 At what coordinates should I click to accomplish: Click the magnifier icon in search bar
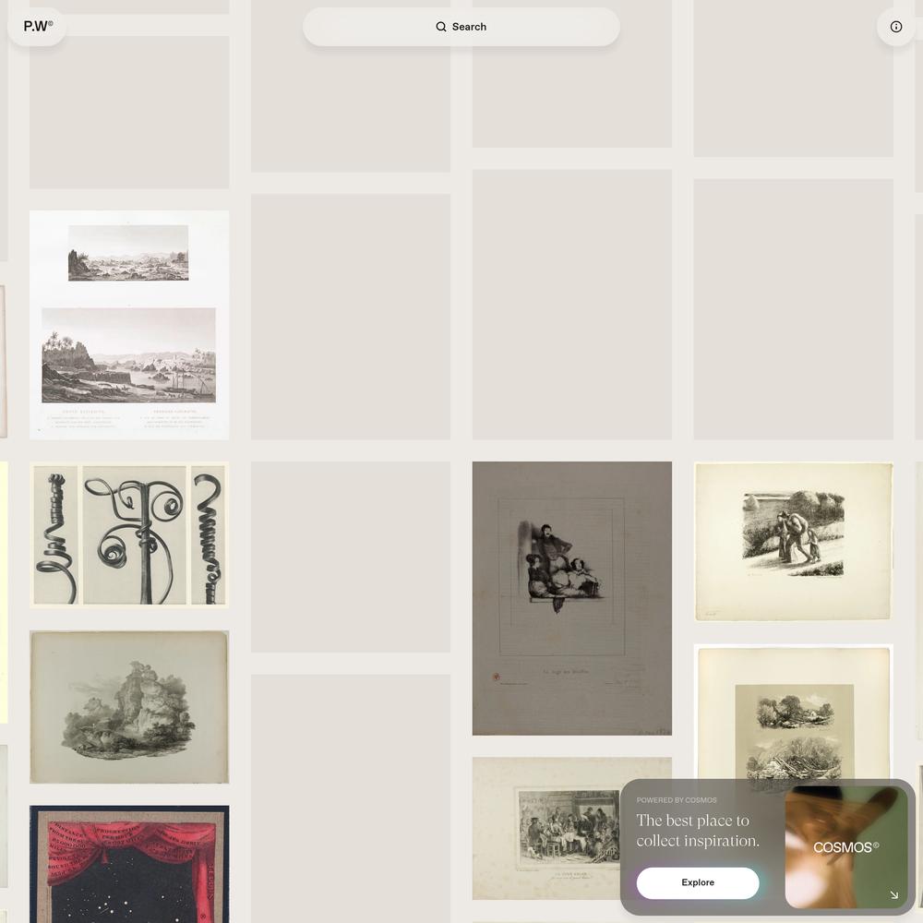(x=441, y=27)
